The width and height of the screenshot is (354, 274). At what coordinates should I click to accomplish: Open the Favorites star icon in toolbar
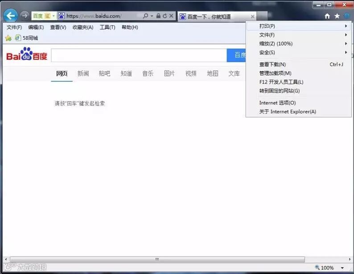(337, 16)
